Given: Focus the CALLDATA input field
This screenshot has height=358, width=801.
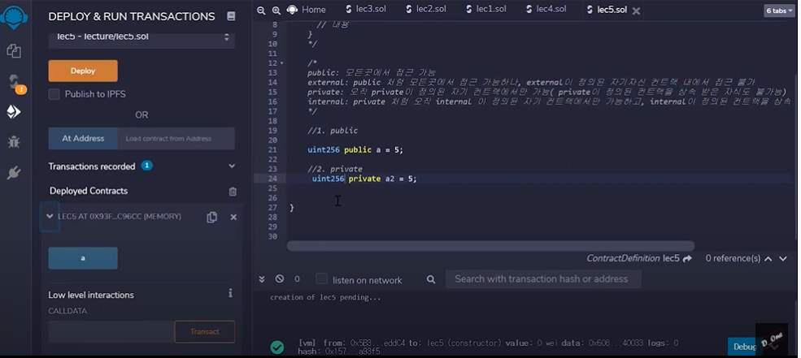Looking at the screenshot, I should click(x=111, y=331).
